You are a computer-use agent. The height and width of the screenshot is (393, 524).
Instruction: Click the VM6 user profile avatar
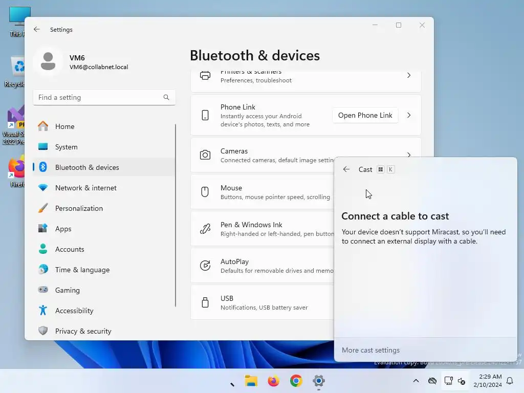tap(48, 61)
